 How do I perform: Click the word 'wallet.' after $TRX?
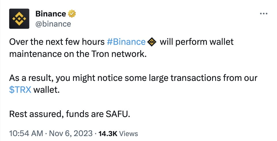tap(46, 90)
